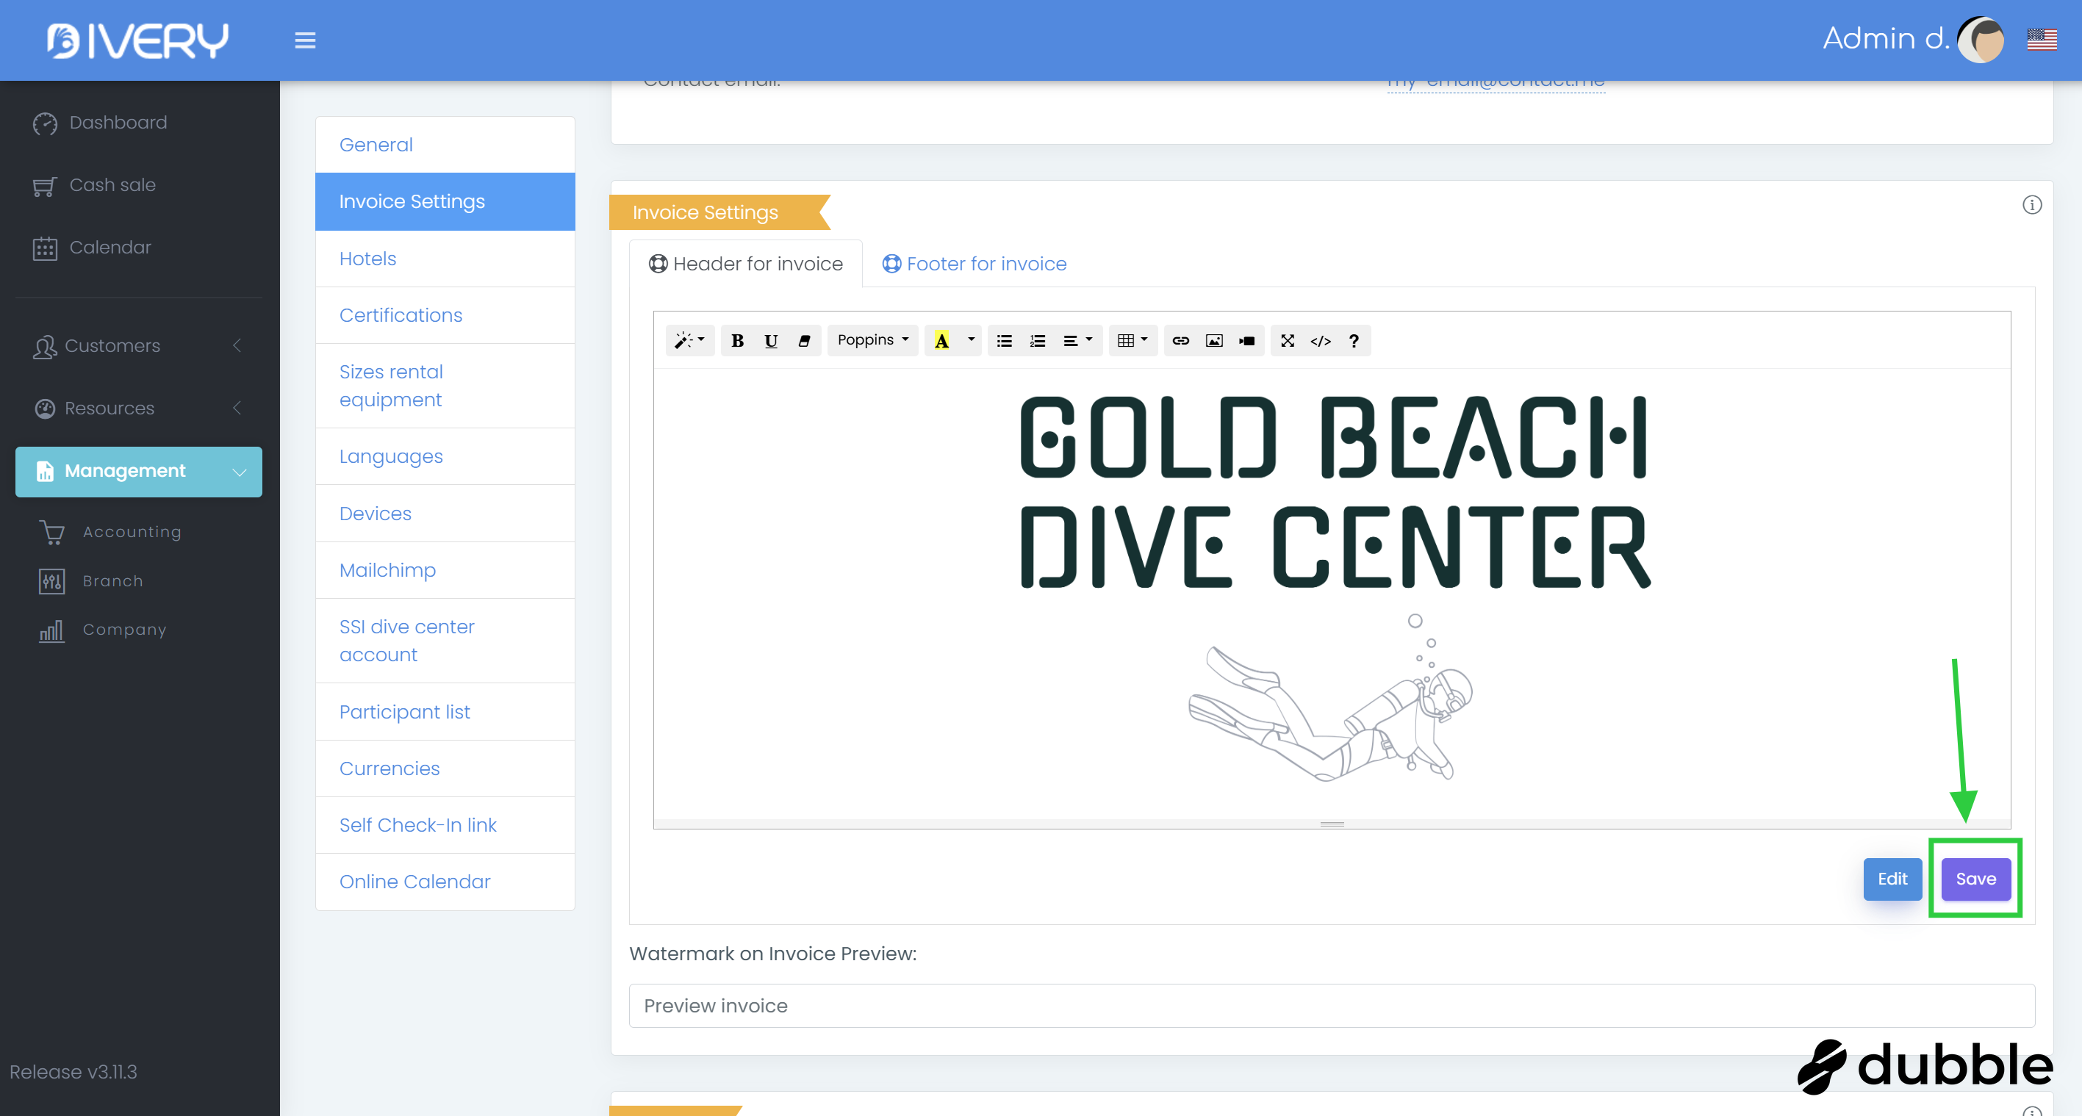Apply the yellow highlight color A
Image resolution: width=2082 pixels, height=1116 pixels.
pyautogui.click(x=941, y=340)
